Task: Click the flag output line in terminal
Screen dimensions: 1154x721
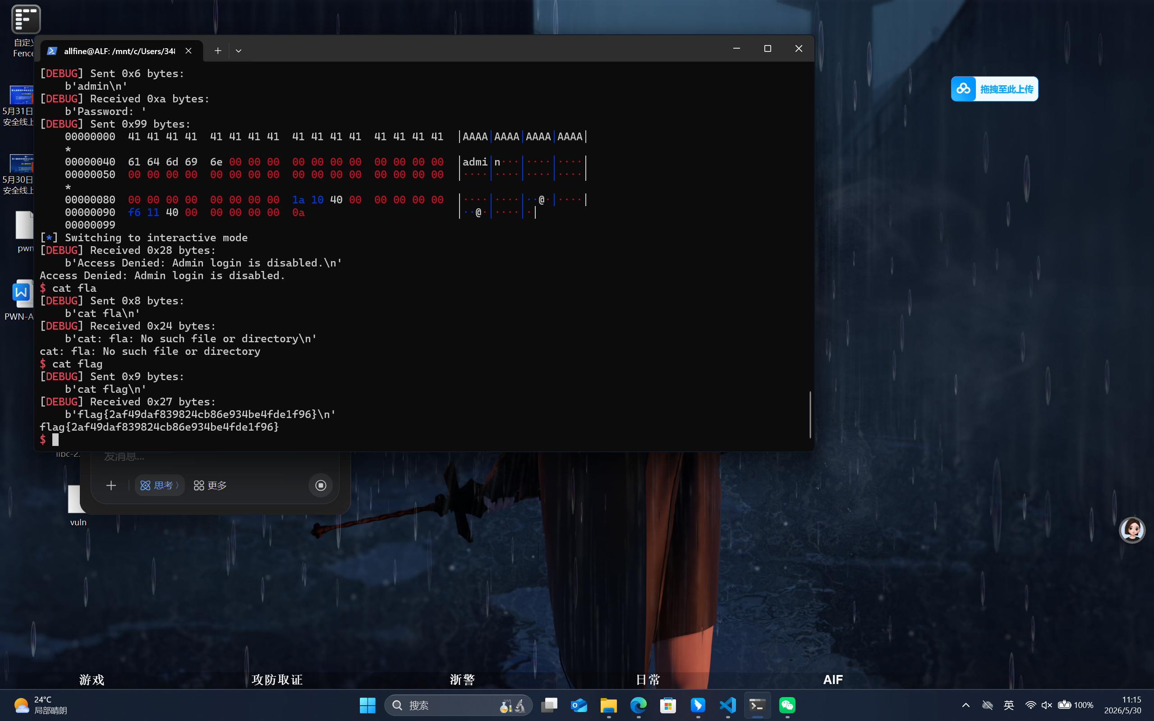Action: pos(159,427)
